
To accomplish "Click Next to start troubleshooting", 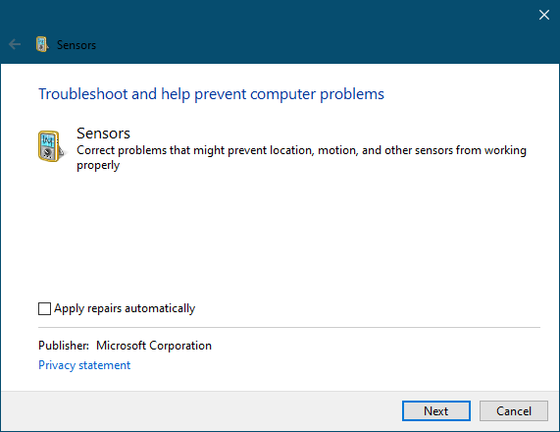I will point(436,411).
